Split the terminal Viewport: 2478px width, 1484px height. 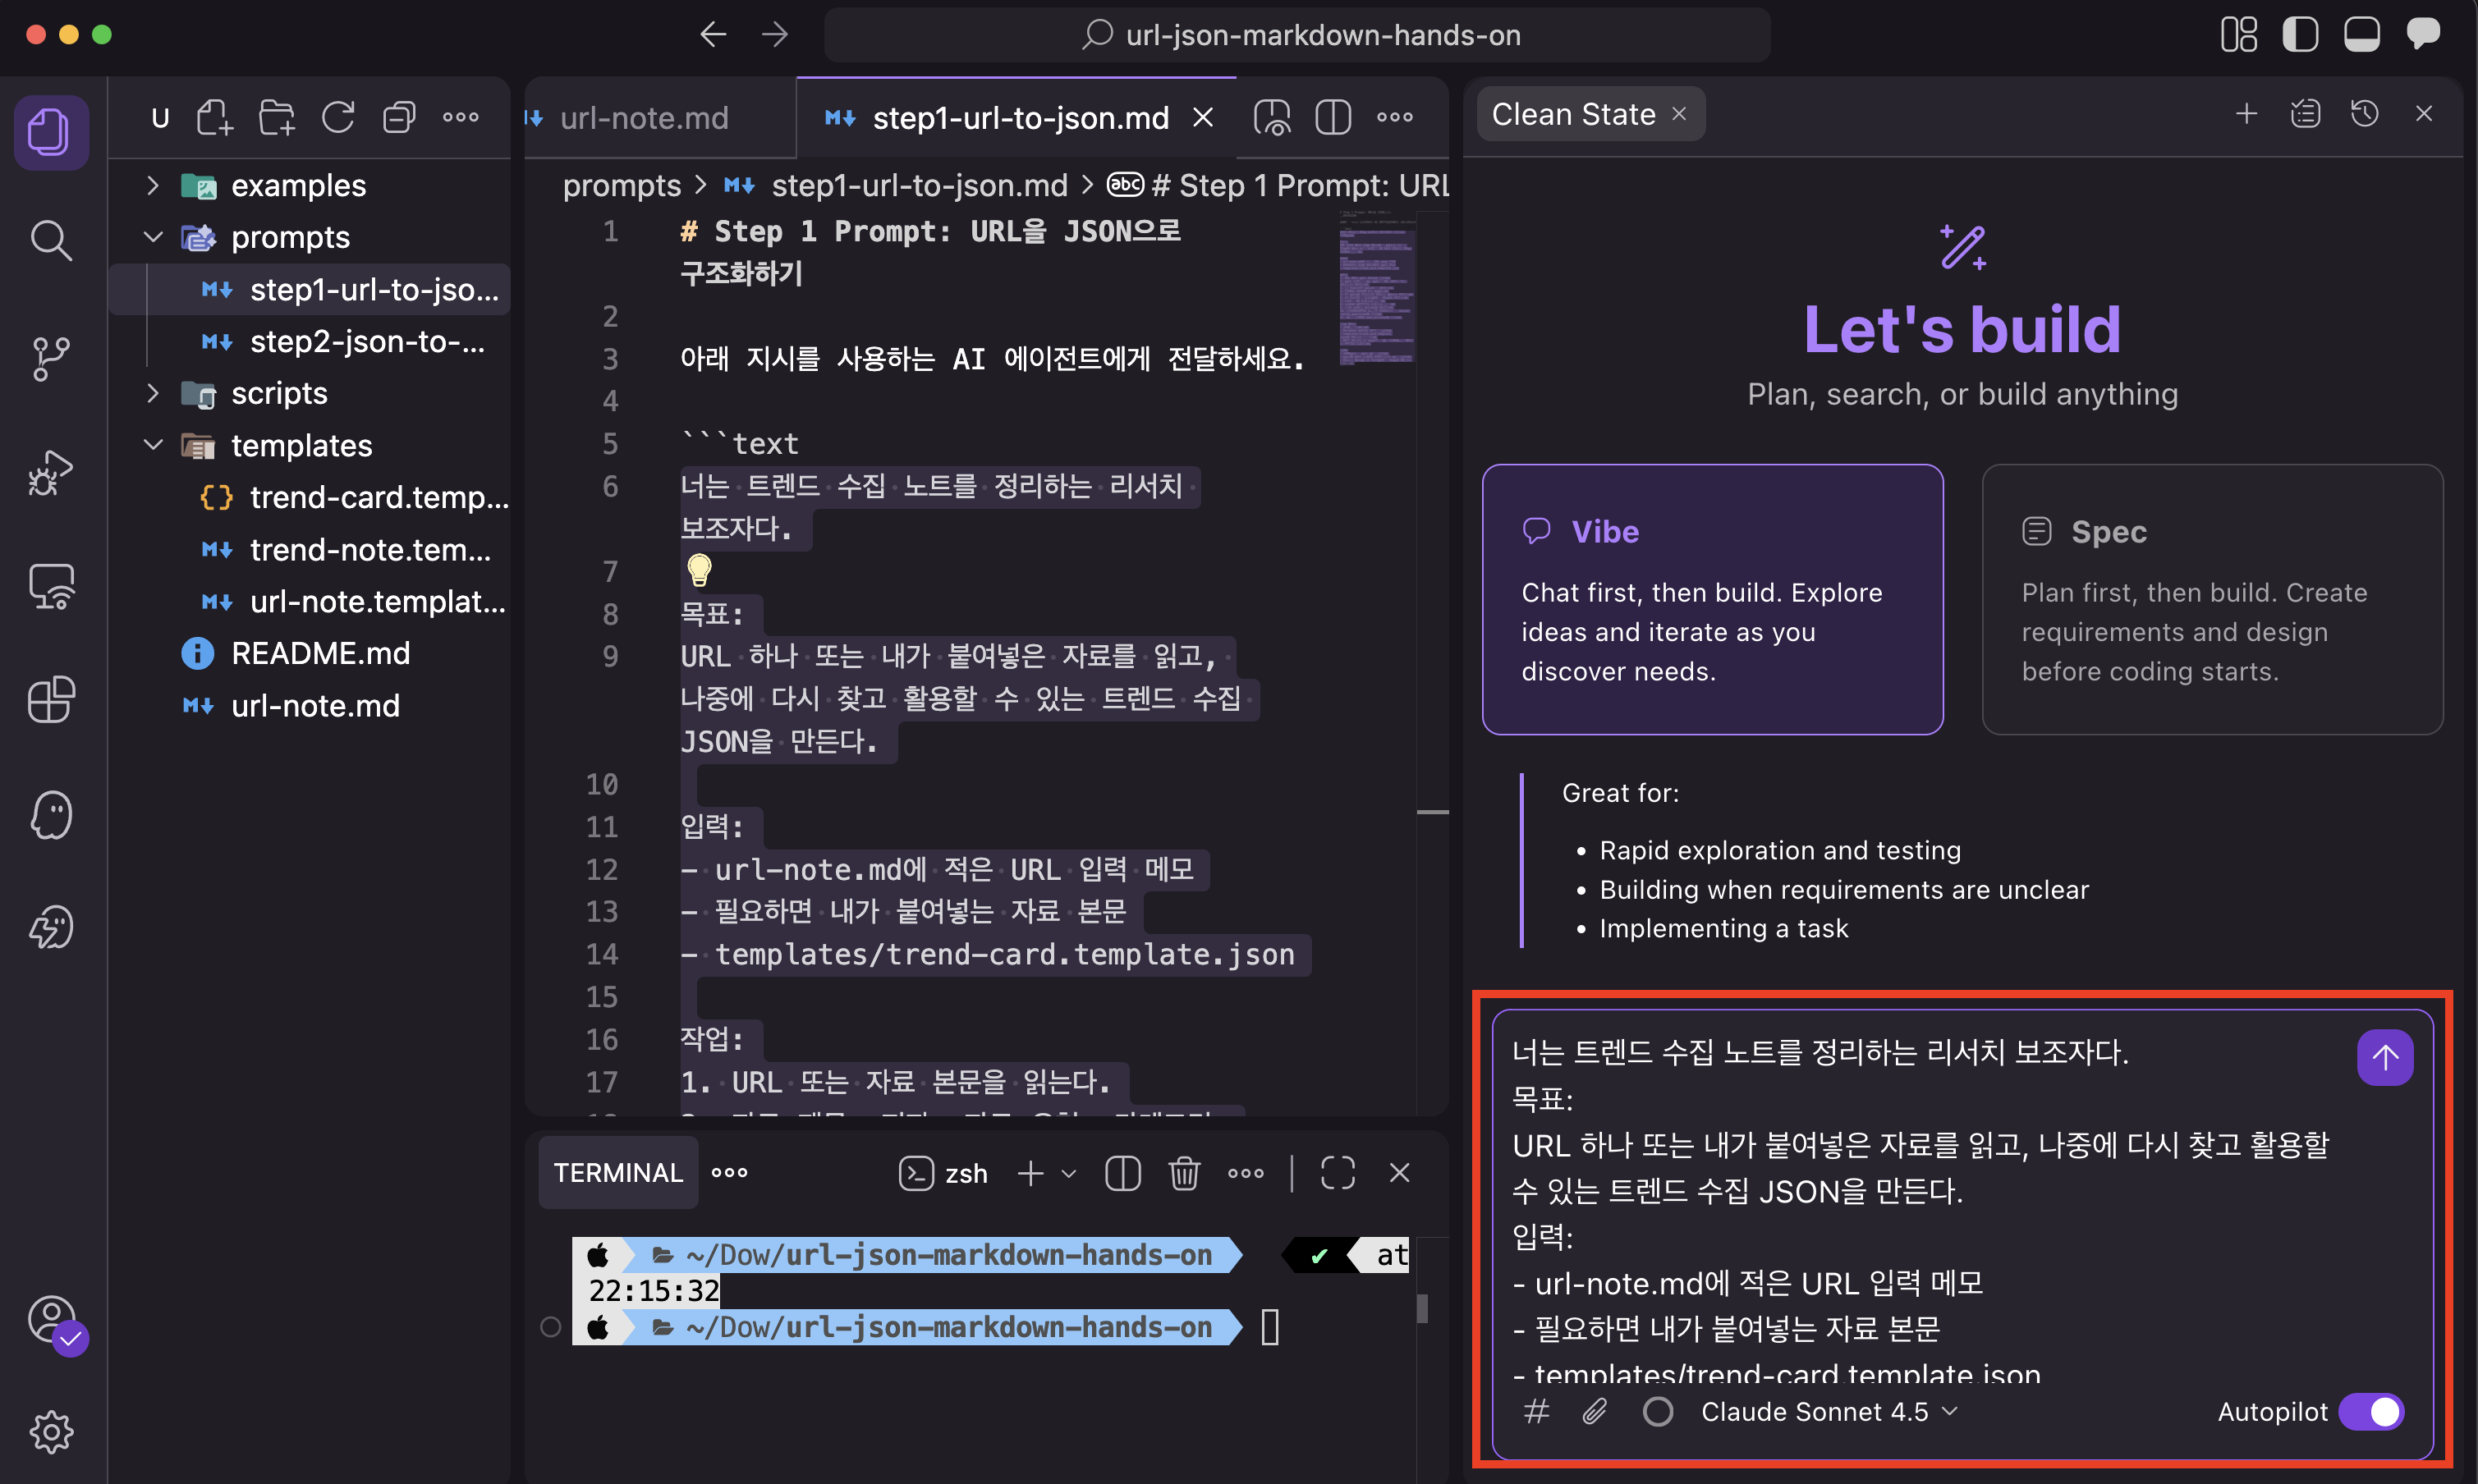(x=1122, y=1173)
